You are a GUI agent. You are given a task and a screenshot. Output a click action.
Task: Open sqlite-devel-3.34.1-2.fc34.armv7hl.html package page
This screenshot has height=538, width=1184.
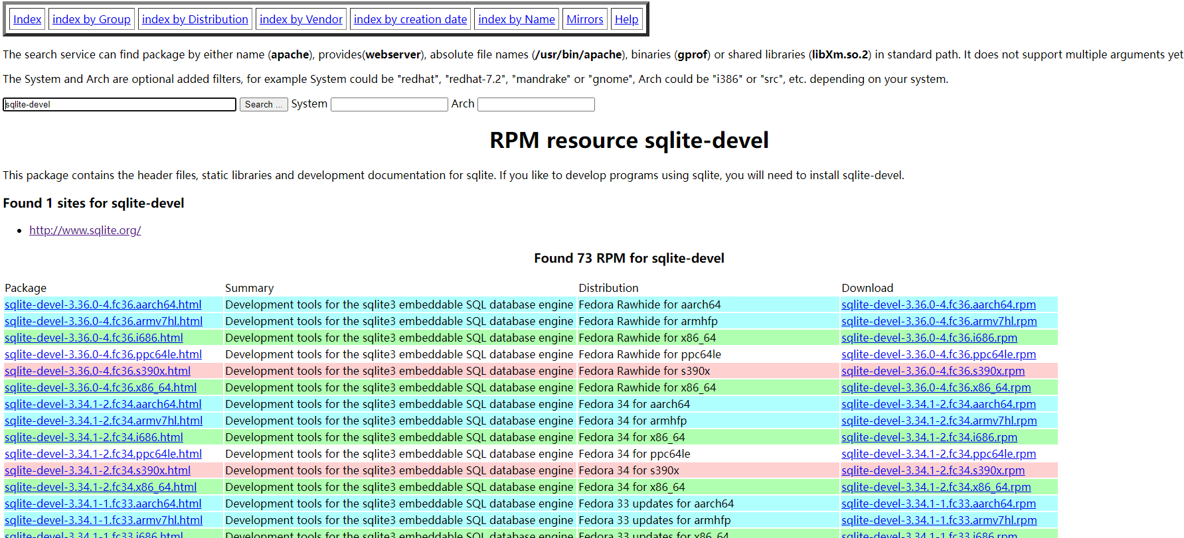coord(104,421)
